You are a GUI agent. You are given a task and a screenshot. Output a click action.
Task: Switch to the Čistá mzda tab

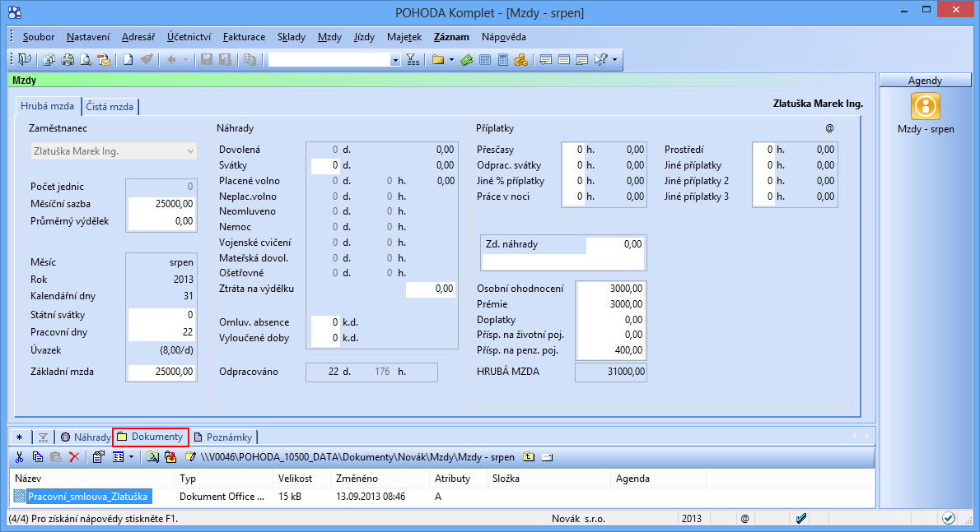pyautogui.click(x=110, y=107)
